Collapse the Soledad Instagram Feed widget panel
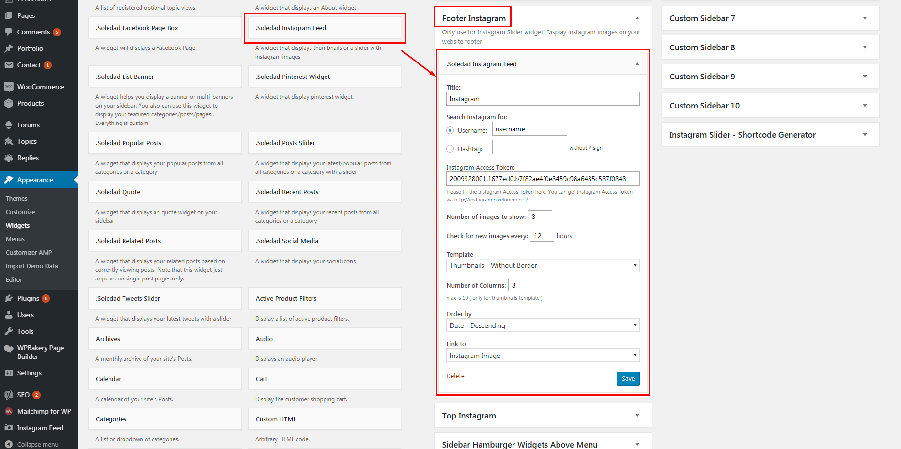The height and width of the screenshot is (449, 901). pos(637,64)
